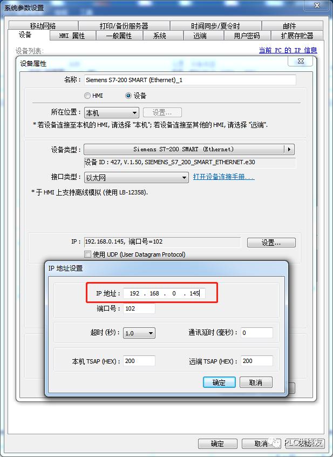Click the 端口号 input field
This screenshot has height=457, width=333.
tap(139, 308)
